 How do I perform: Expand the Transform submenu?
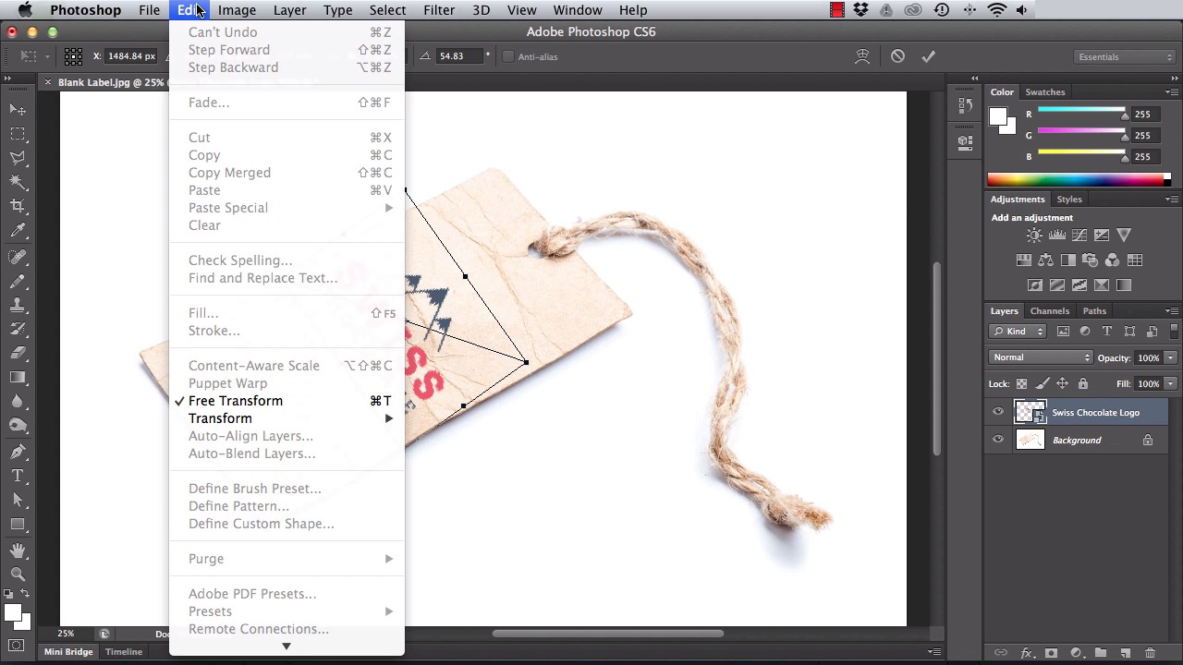(x=287, y=418)
